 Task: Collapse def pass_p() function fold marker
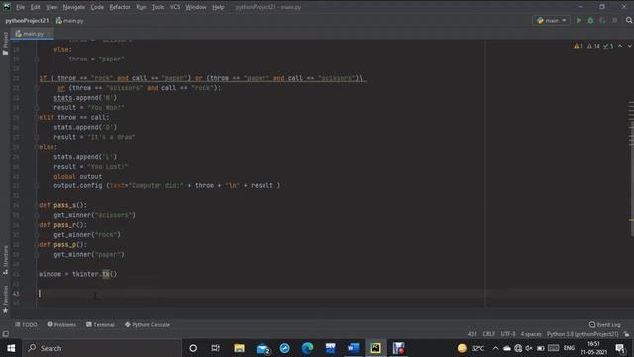37,245
